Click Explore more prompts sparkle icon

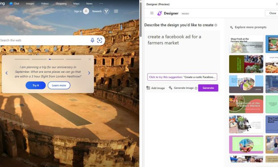pos(232,27)
